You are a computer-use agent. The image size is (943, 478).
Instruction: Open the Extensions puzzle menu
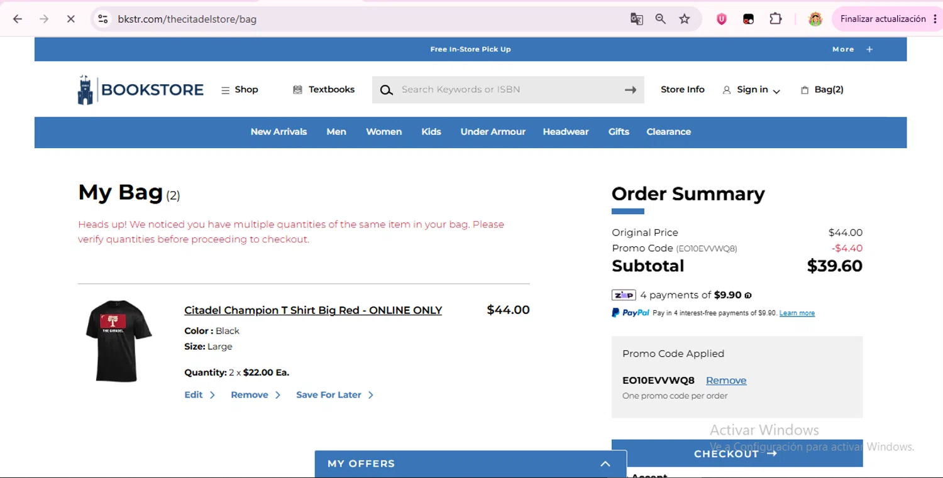point(776,19)
